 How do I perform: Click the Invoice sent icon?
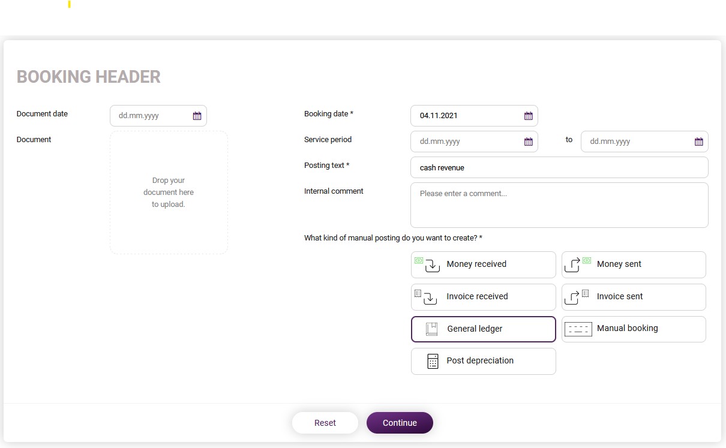coord(577,297)
